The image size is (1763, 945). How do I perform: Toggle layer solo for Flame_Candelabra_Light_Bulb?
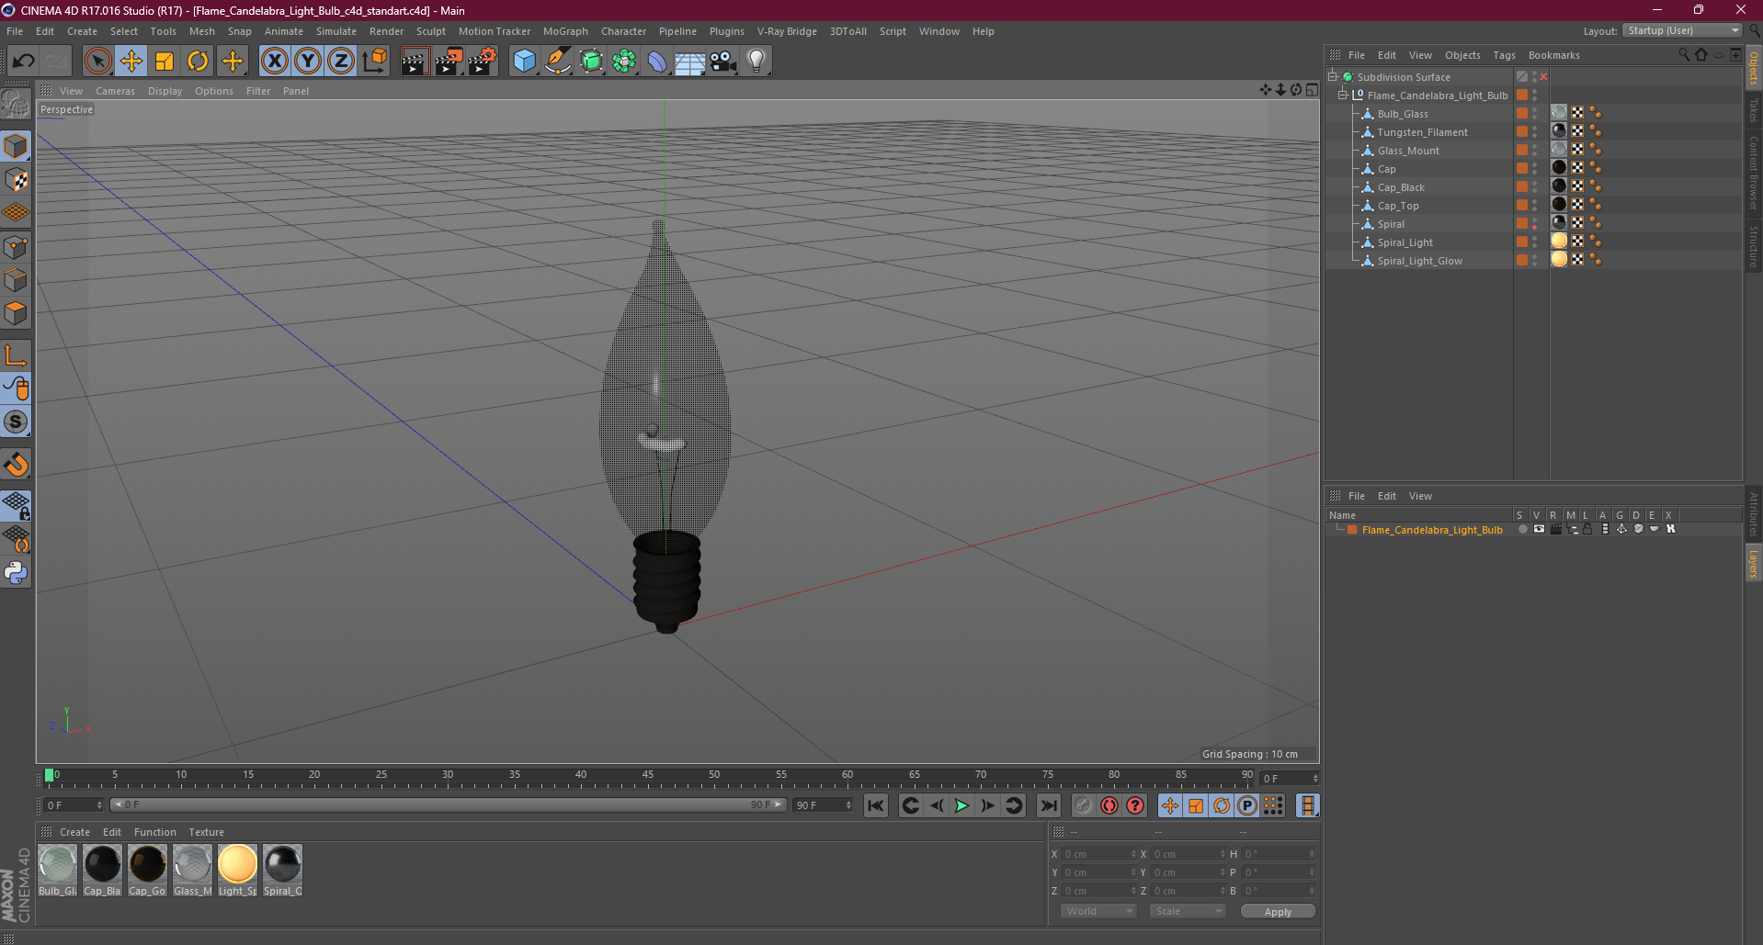tap(1522, 529)
